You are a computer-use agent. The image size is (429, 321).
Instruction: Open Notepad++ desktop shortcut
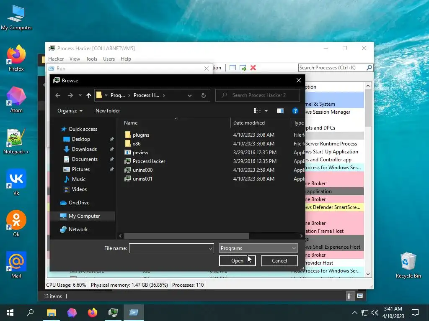16,141
